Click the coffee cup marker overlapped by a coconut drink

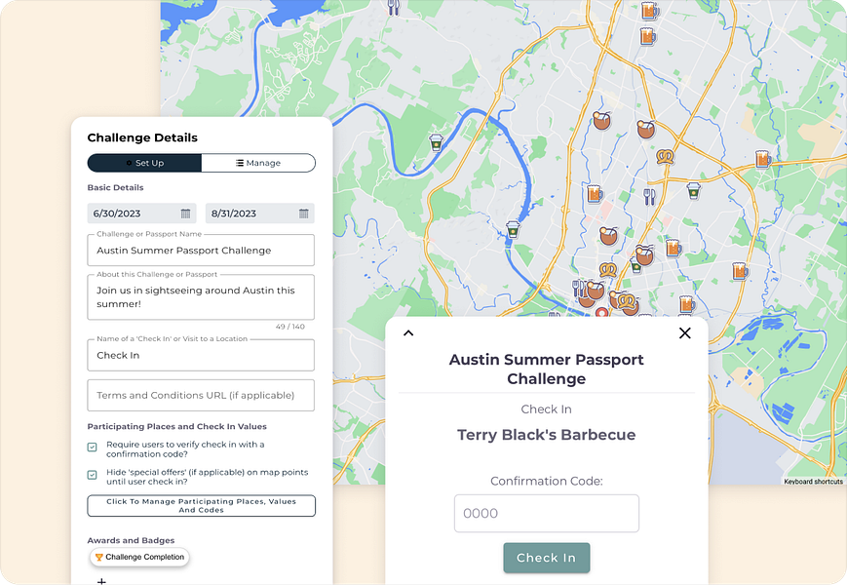tap(635, 265)
